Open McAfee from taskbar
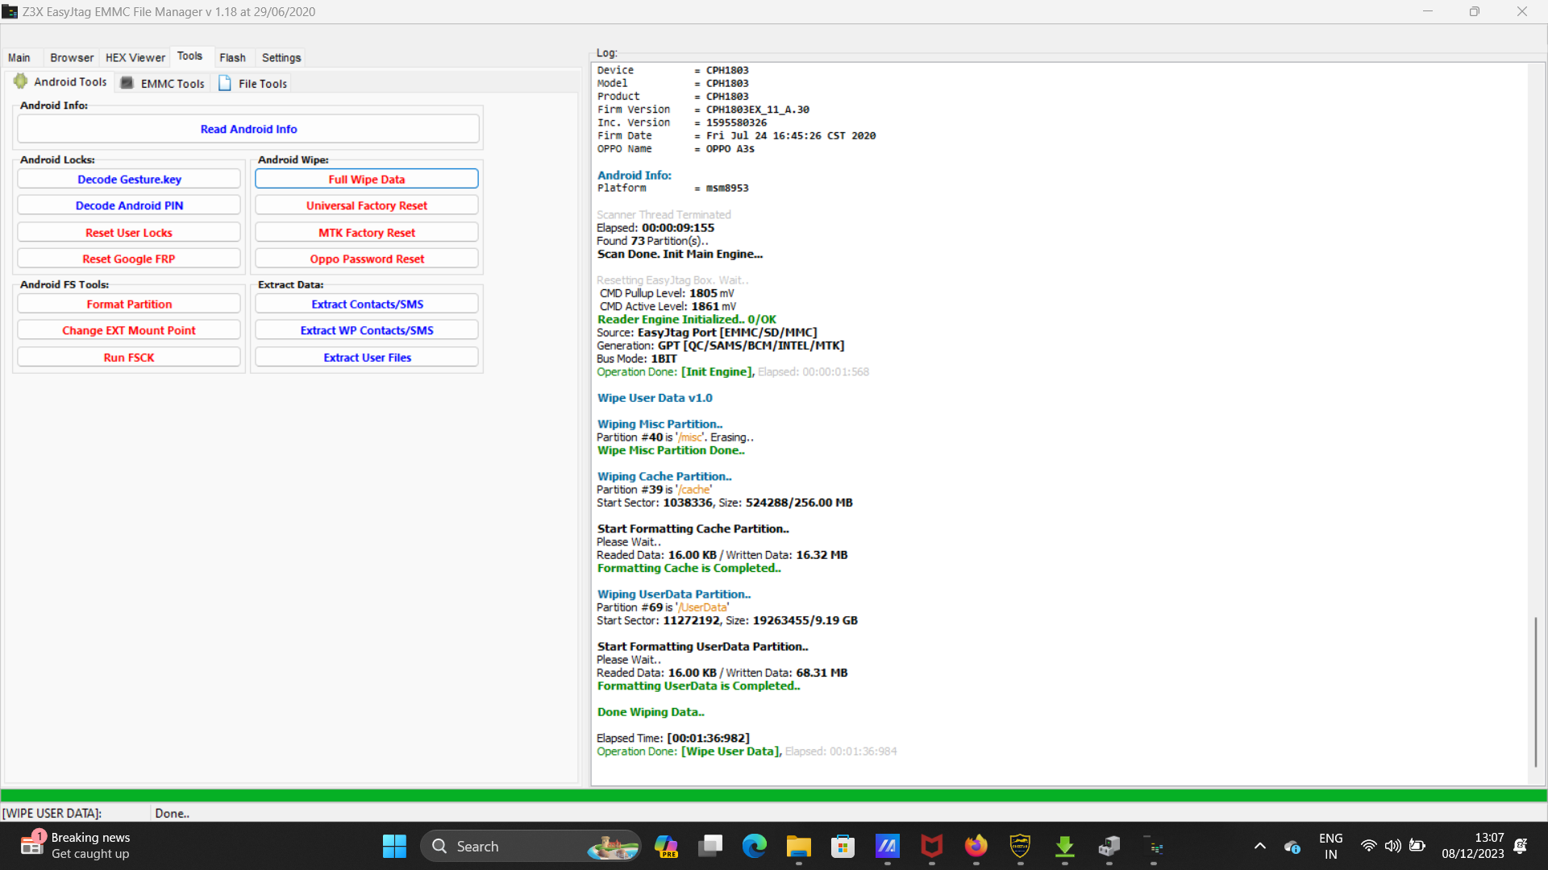The width and height of the screenshot is (1548, 870). pos(932,847)
